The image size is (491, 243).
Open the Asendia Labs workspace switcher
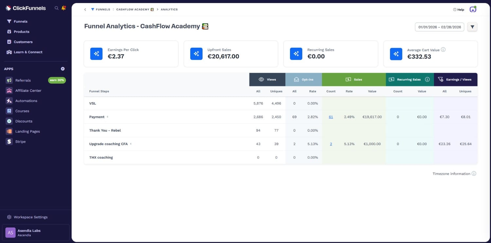tap(36, 233)
